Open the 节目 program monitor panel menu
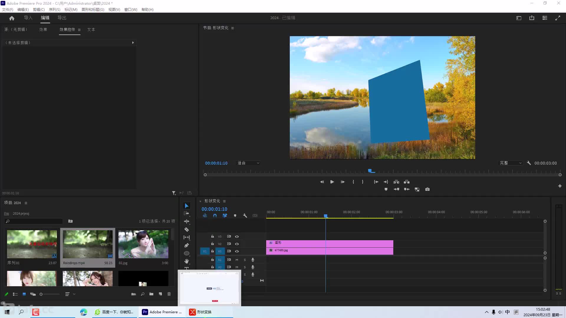Image resolution: width=566 pixels, height=318 pixels. tap(233, 28)
